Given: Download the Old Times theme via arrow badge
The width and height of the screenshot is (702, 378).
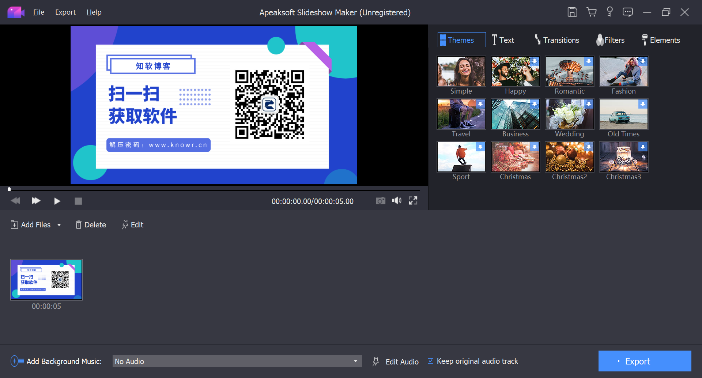Looking at the screenshot, I should click(643, 104).
